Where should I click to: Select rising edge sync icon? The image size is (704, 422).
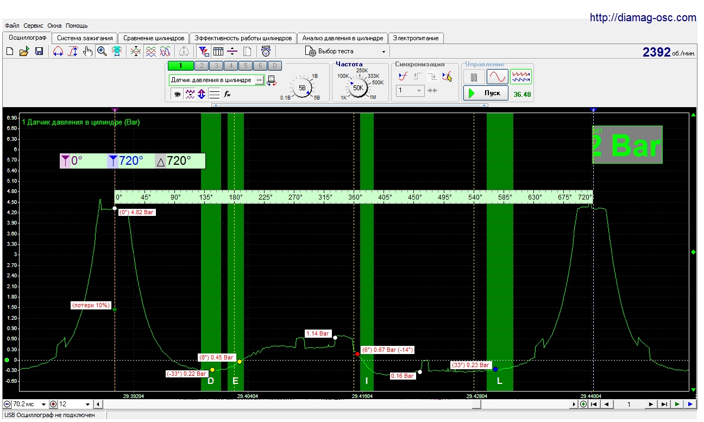(418, 77)
